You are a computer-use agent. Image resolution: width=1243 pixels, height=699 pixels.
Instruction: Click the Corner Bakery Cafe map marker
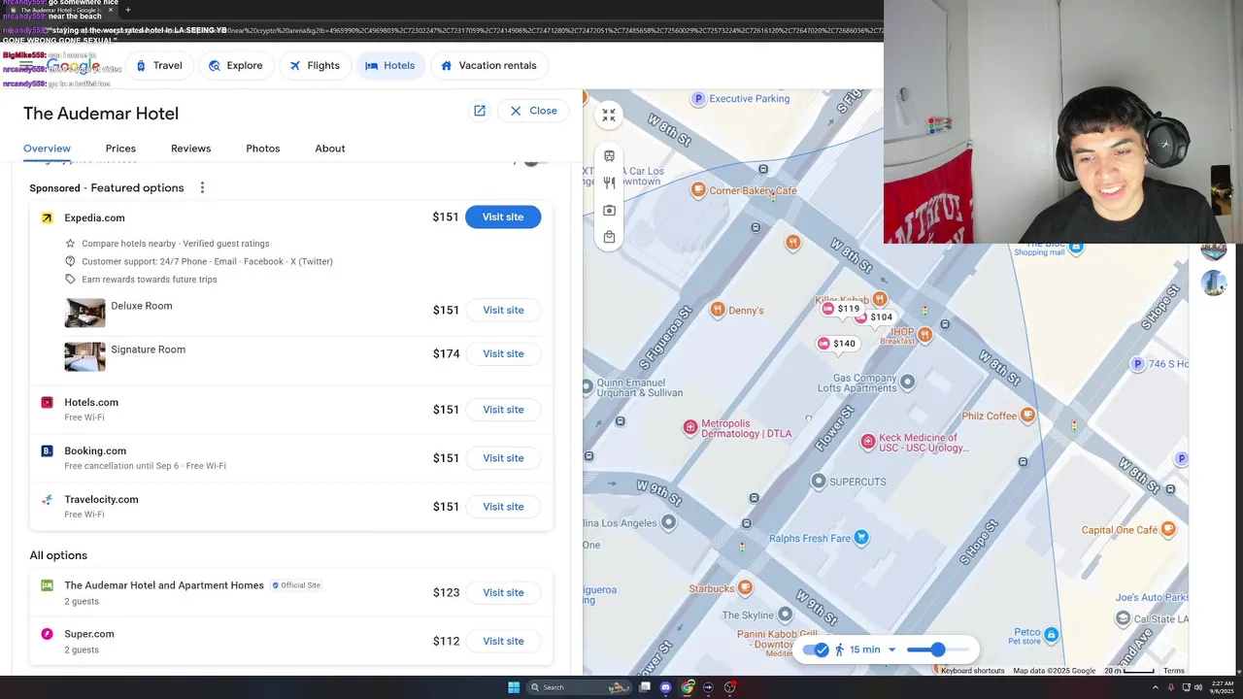pos(697,190)
